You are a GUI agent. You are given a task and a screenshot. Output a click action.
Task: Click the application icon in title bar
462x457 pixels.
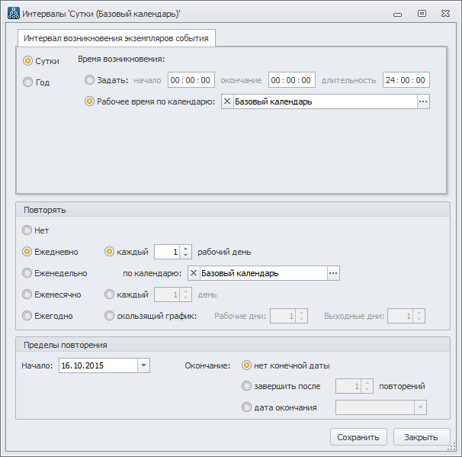click(13, 14)
